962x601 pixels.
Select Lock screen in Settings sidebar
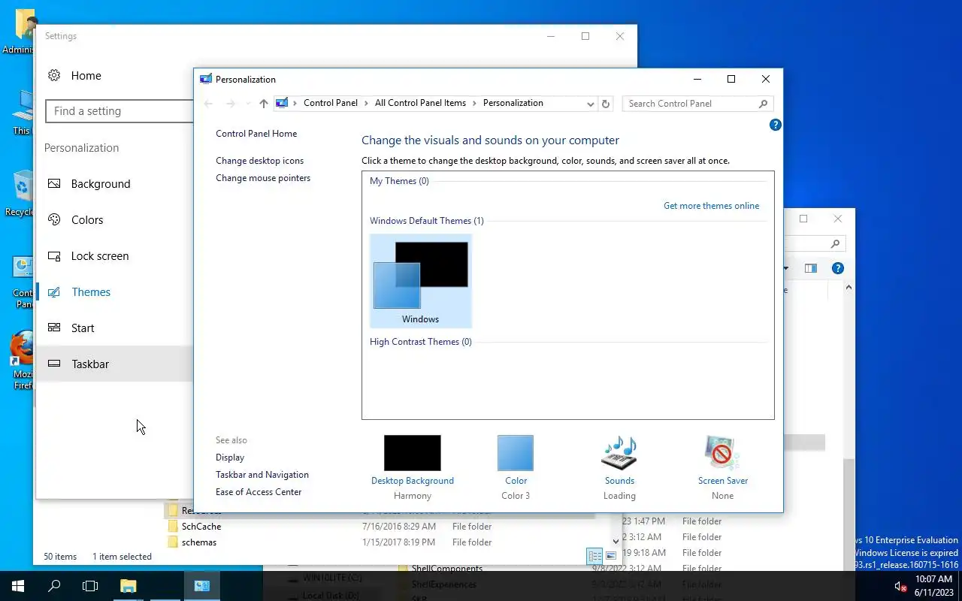[x=114, y=256]
